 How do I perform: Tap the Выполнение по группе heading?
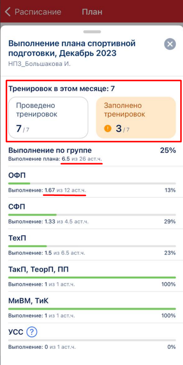click(50, 150)
